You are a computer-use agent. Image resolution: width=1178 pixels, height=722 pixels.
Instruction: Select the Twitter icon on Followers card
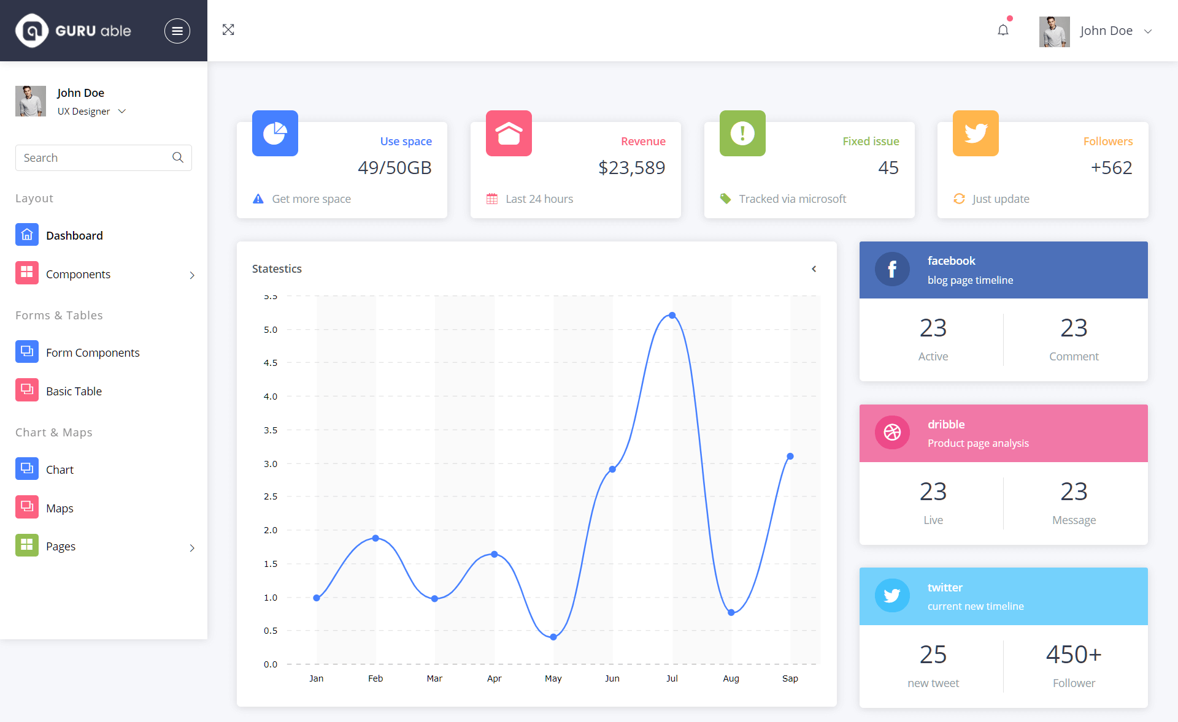coord(976,133)
